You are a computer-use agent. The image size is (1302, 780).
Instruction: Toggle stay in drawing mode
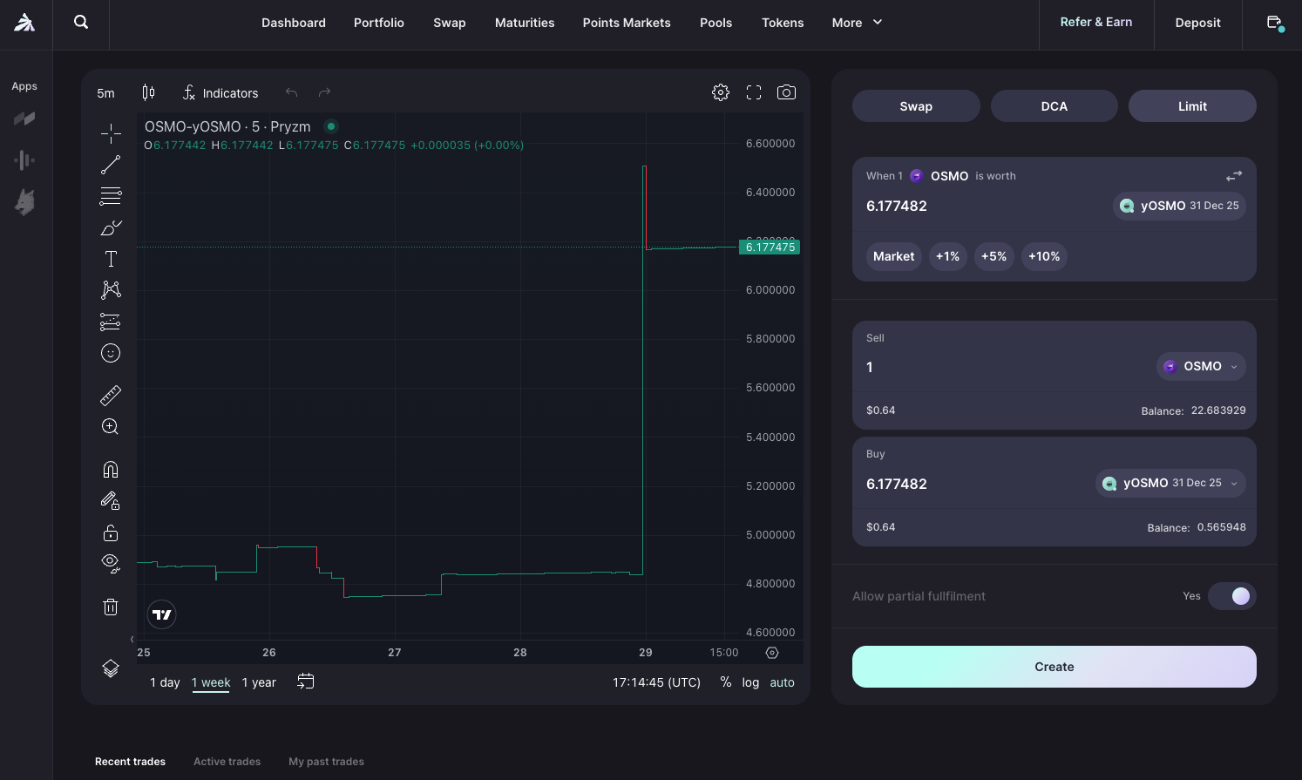pos(111,501)
